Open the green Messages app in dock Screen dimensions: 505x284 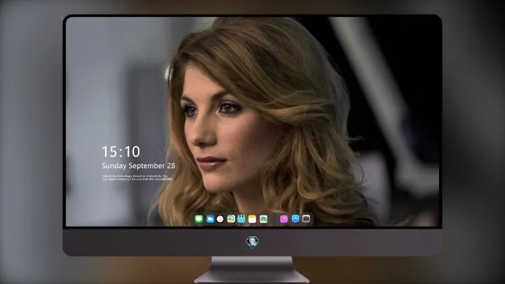[x=199, y=219]
